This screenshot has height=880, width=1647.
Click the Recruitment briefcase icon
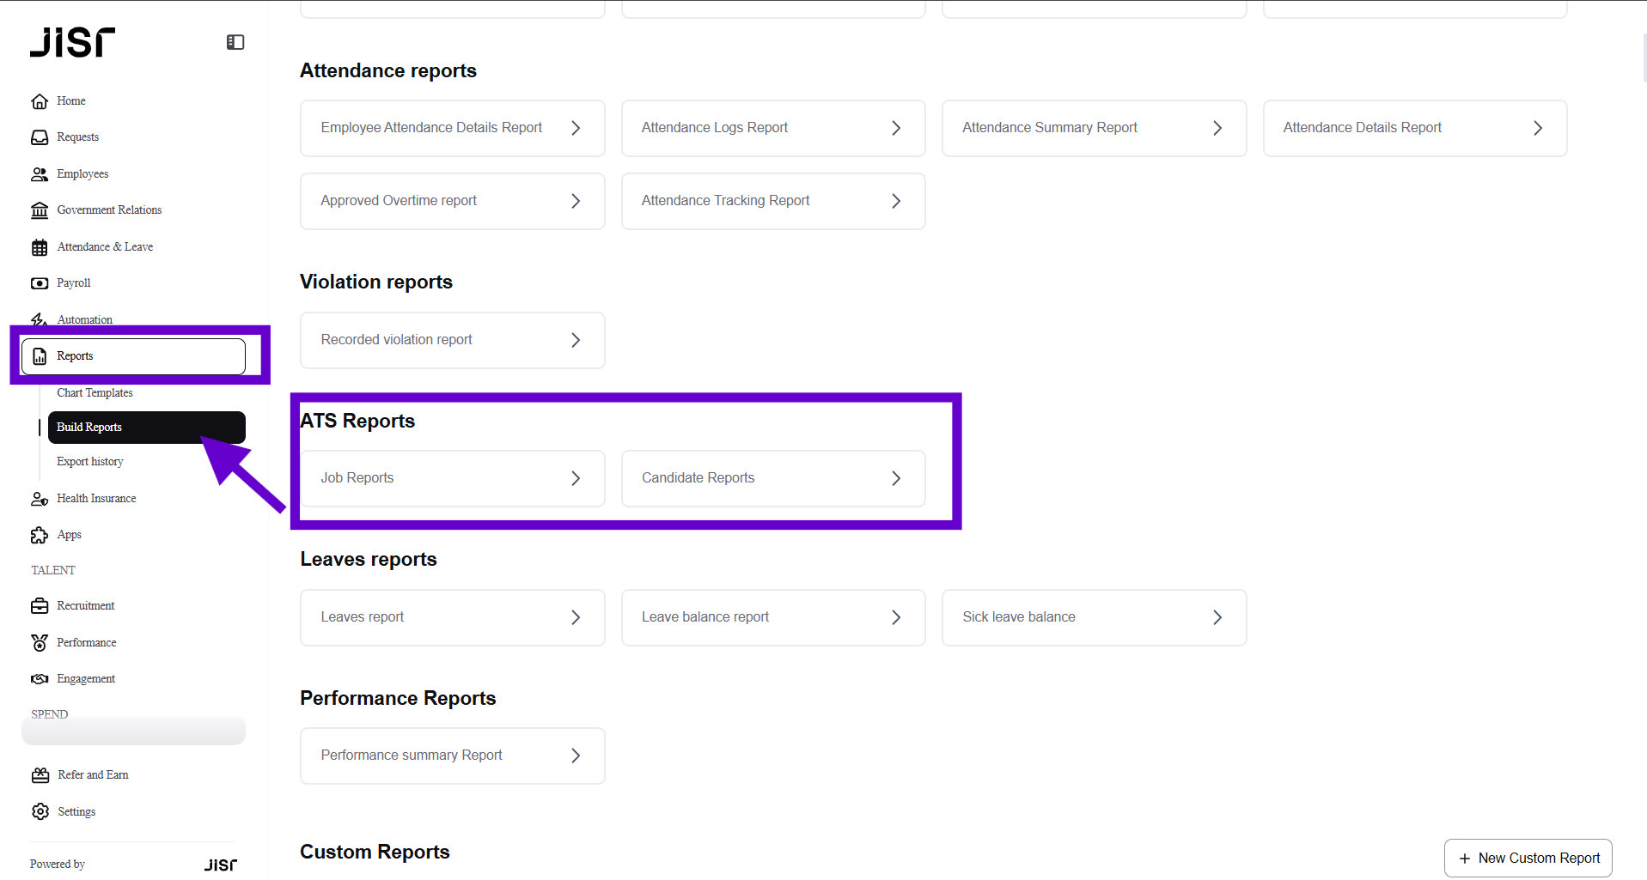40,606
